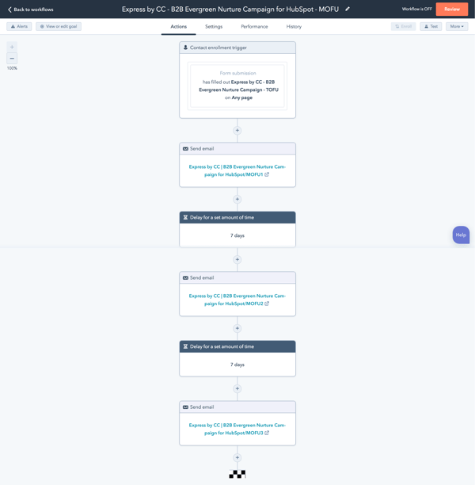Viewport: 475px width, 485px height.
Task: Open the MOFU3 email link
Action: [237, 429]
